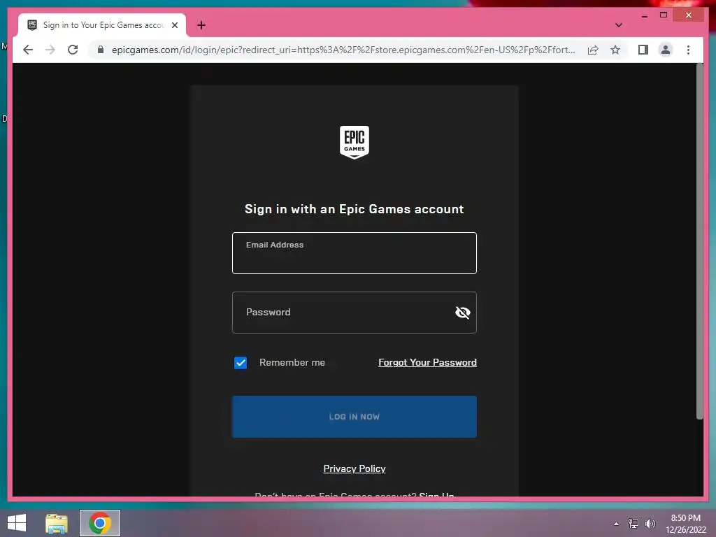The image size is (716, 537).
Task: Focus the Password field
Action: 355,313
